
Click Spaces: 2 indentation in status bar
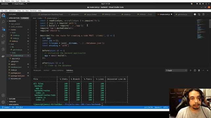[x=158, y=107]
